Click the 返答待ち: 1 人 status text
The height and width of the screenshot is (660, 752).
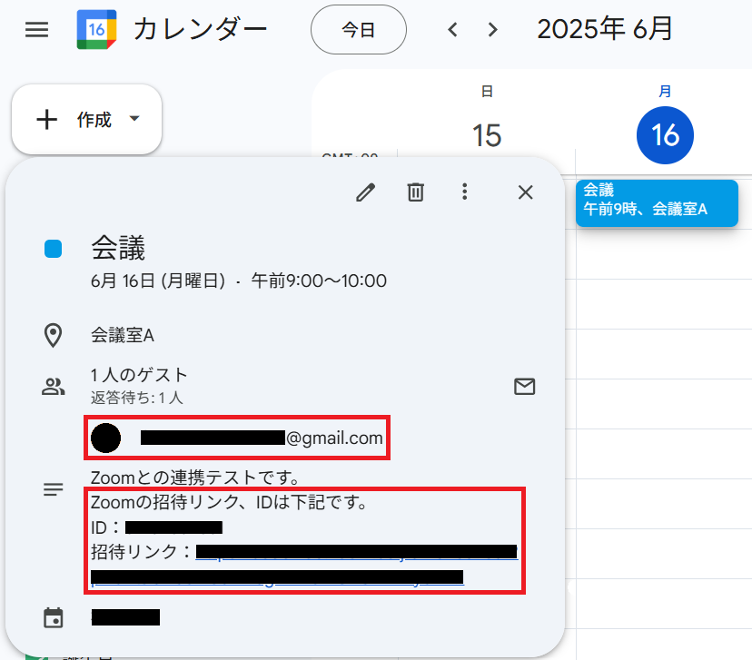point(136,398)
